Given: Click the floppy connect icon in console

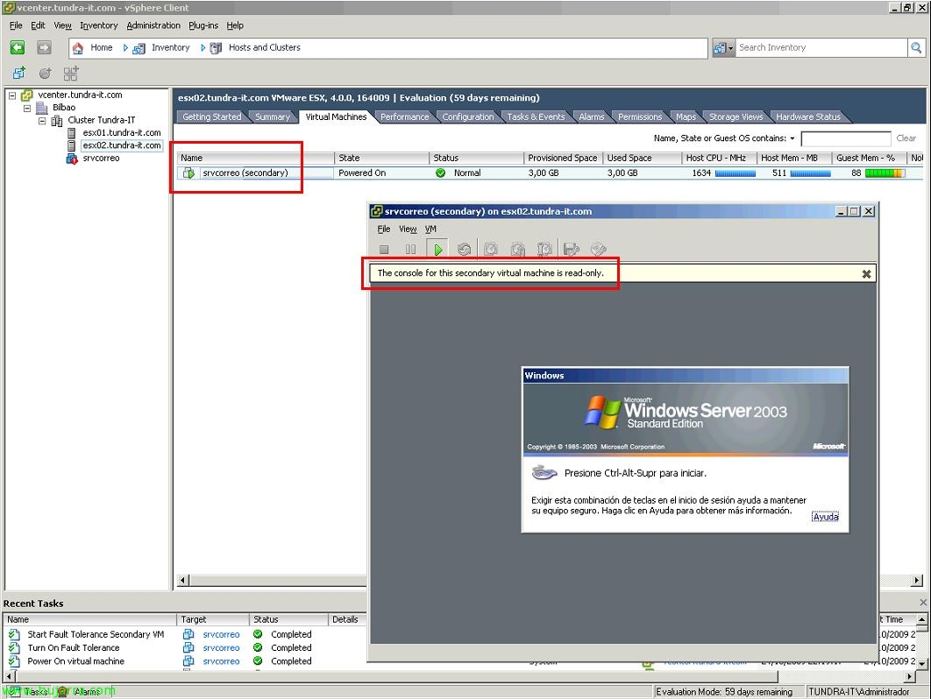Looking at the screenshot, I should click(x=572, y=250).
